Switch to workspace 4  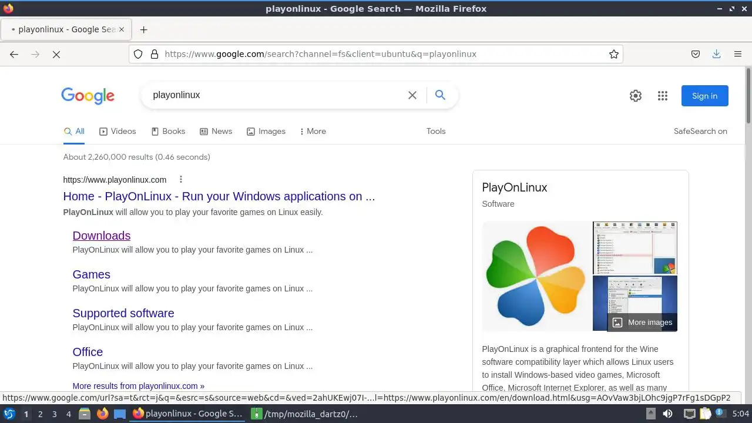[68, 414]
